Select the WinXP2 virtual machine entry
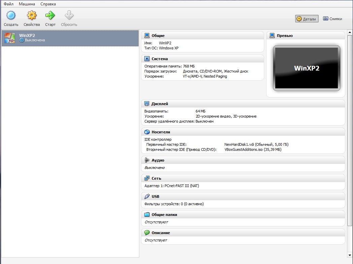The image size is (353, 264). pyautogui.click(x=70, y=38)
